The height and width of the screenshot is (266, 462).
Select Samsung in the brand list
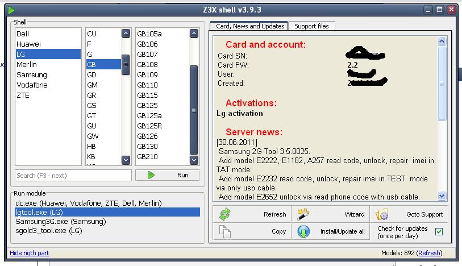tap(48, 75)
